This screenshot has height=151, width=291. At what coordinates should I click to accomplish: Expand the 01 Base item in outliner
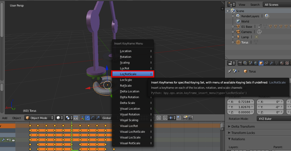pyautogui.click(x=233, y=26)
